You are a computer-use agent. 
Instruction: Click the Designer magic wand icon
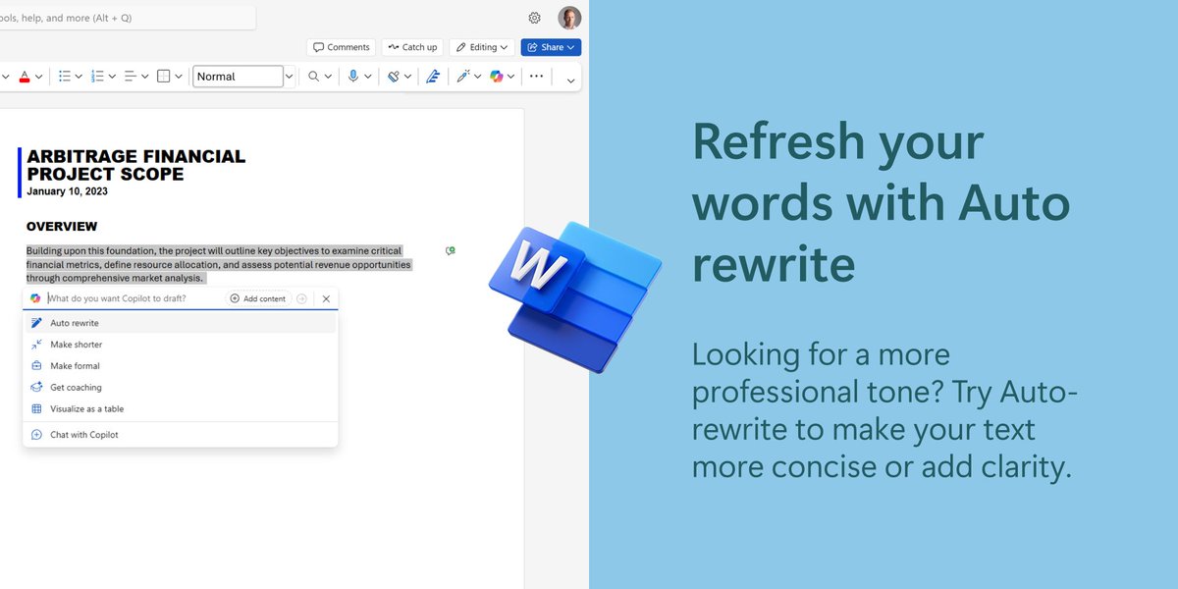click(x=463, y=76)
